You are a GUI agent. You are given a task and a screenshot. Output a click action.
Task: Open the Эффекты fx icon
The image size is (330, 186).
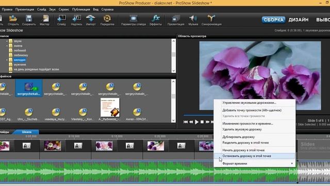[x=156, y=20]
